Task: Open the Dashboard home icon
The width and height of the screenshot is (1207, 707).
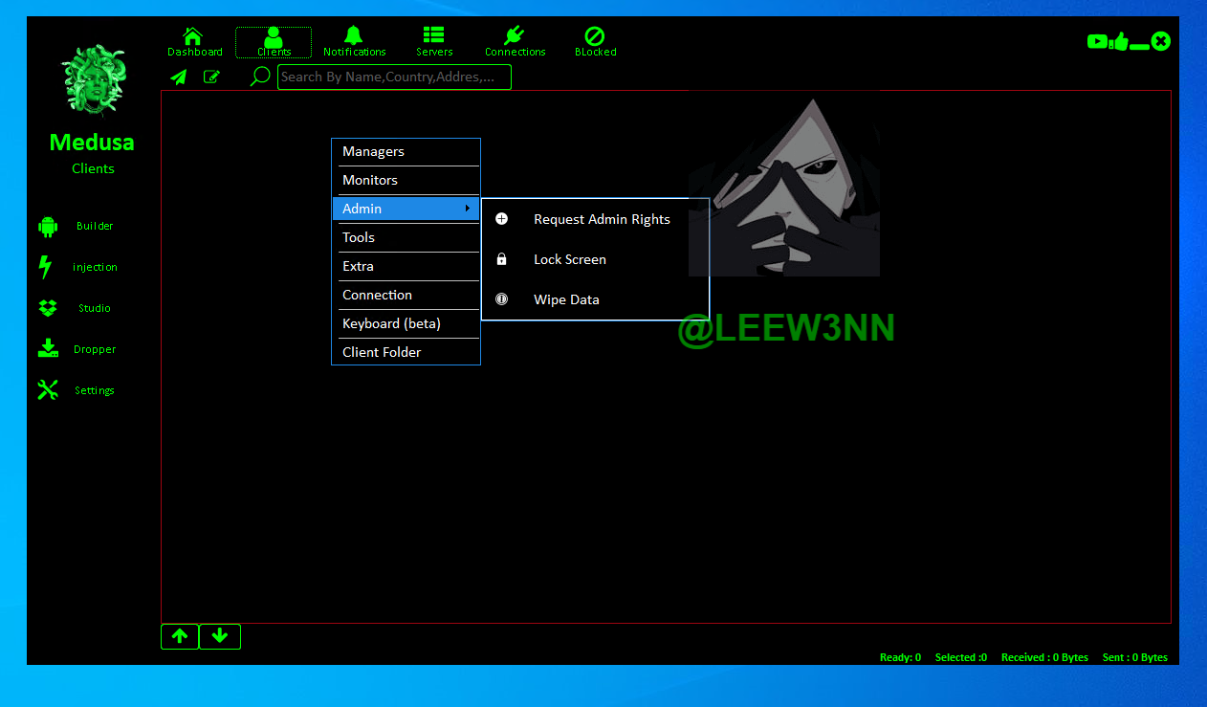Action: tap(194, 36)
